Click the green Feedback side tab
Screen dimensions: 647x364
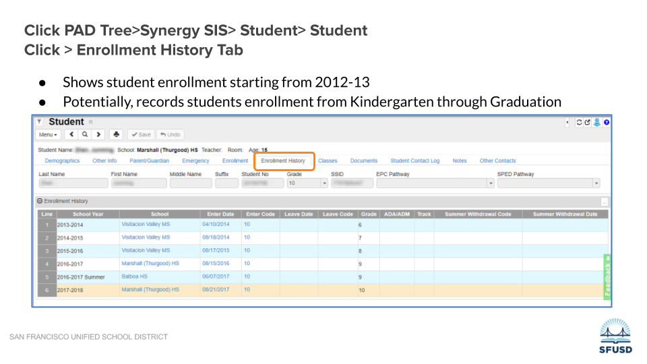click(x=607, y=276)
